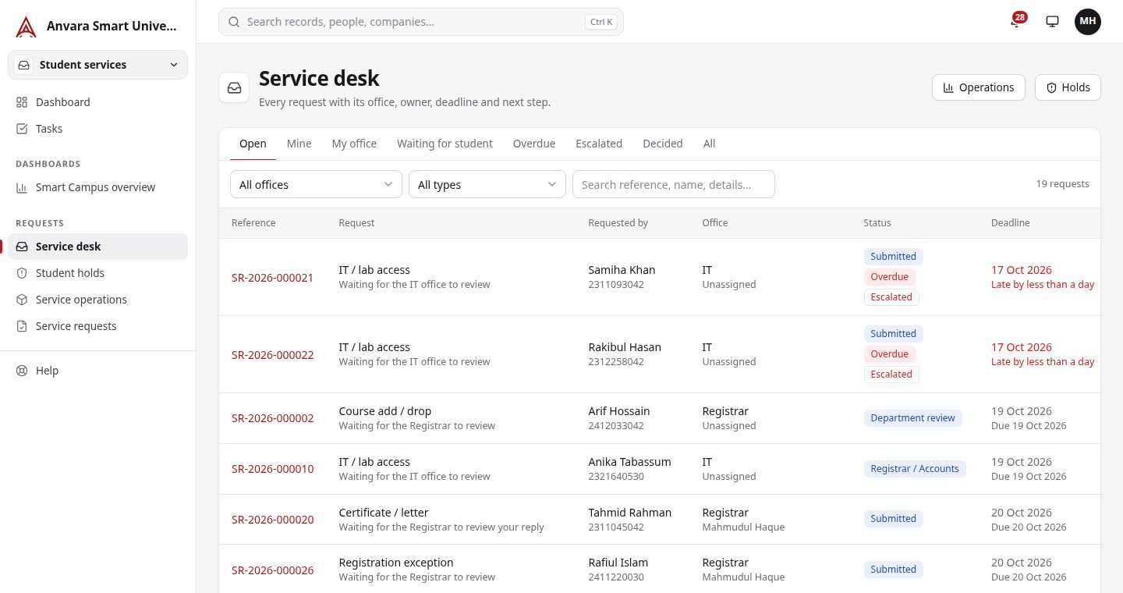Open request SR-2026-000021
1123x593 pixels.
coord(272,277)
